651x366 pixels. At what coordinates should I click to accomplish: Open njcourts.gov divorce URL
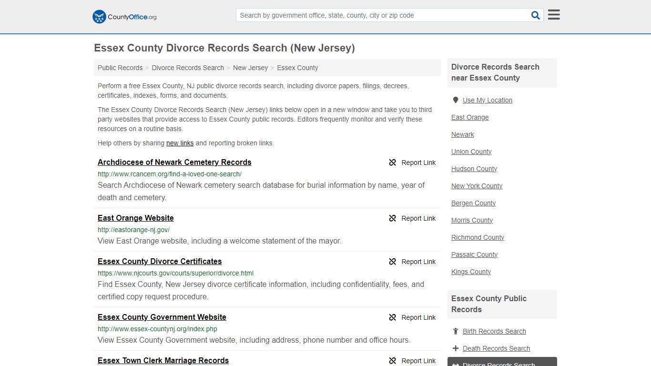coord(175,273)
